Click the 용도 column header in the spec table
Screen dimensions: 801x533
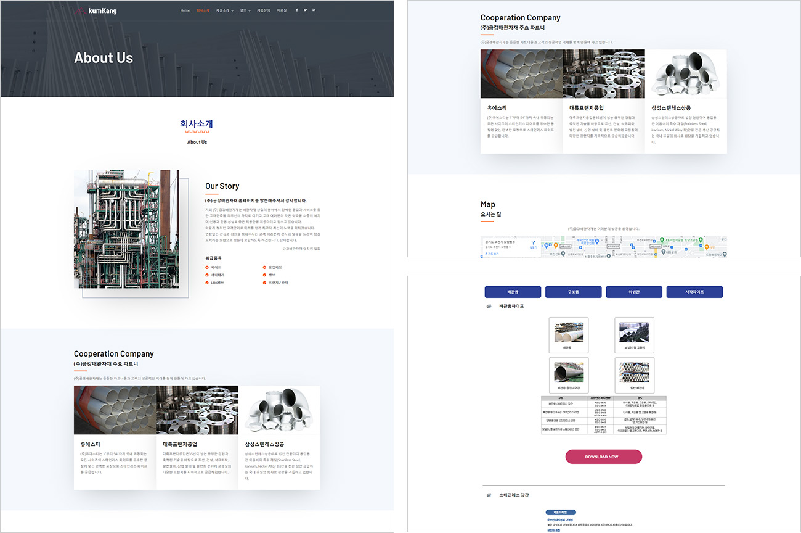(640, 398)
